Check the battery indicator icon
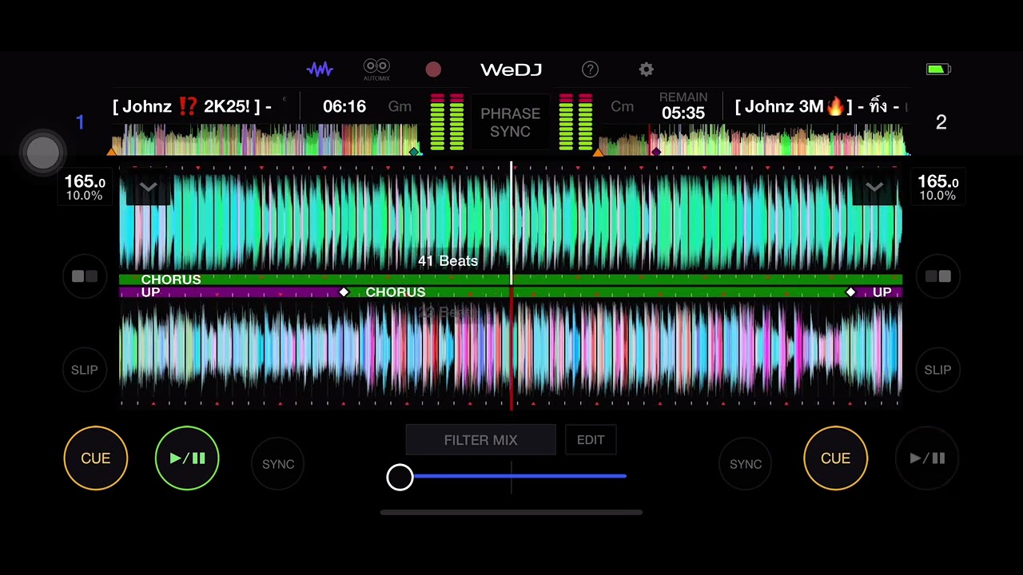This screenshot has width=1023, height=575. 938,69
